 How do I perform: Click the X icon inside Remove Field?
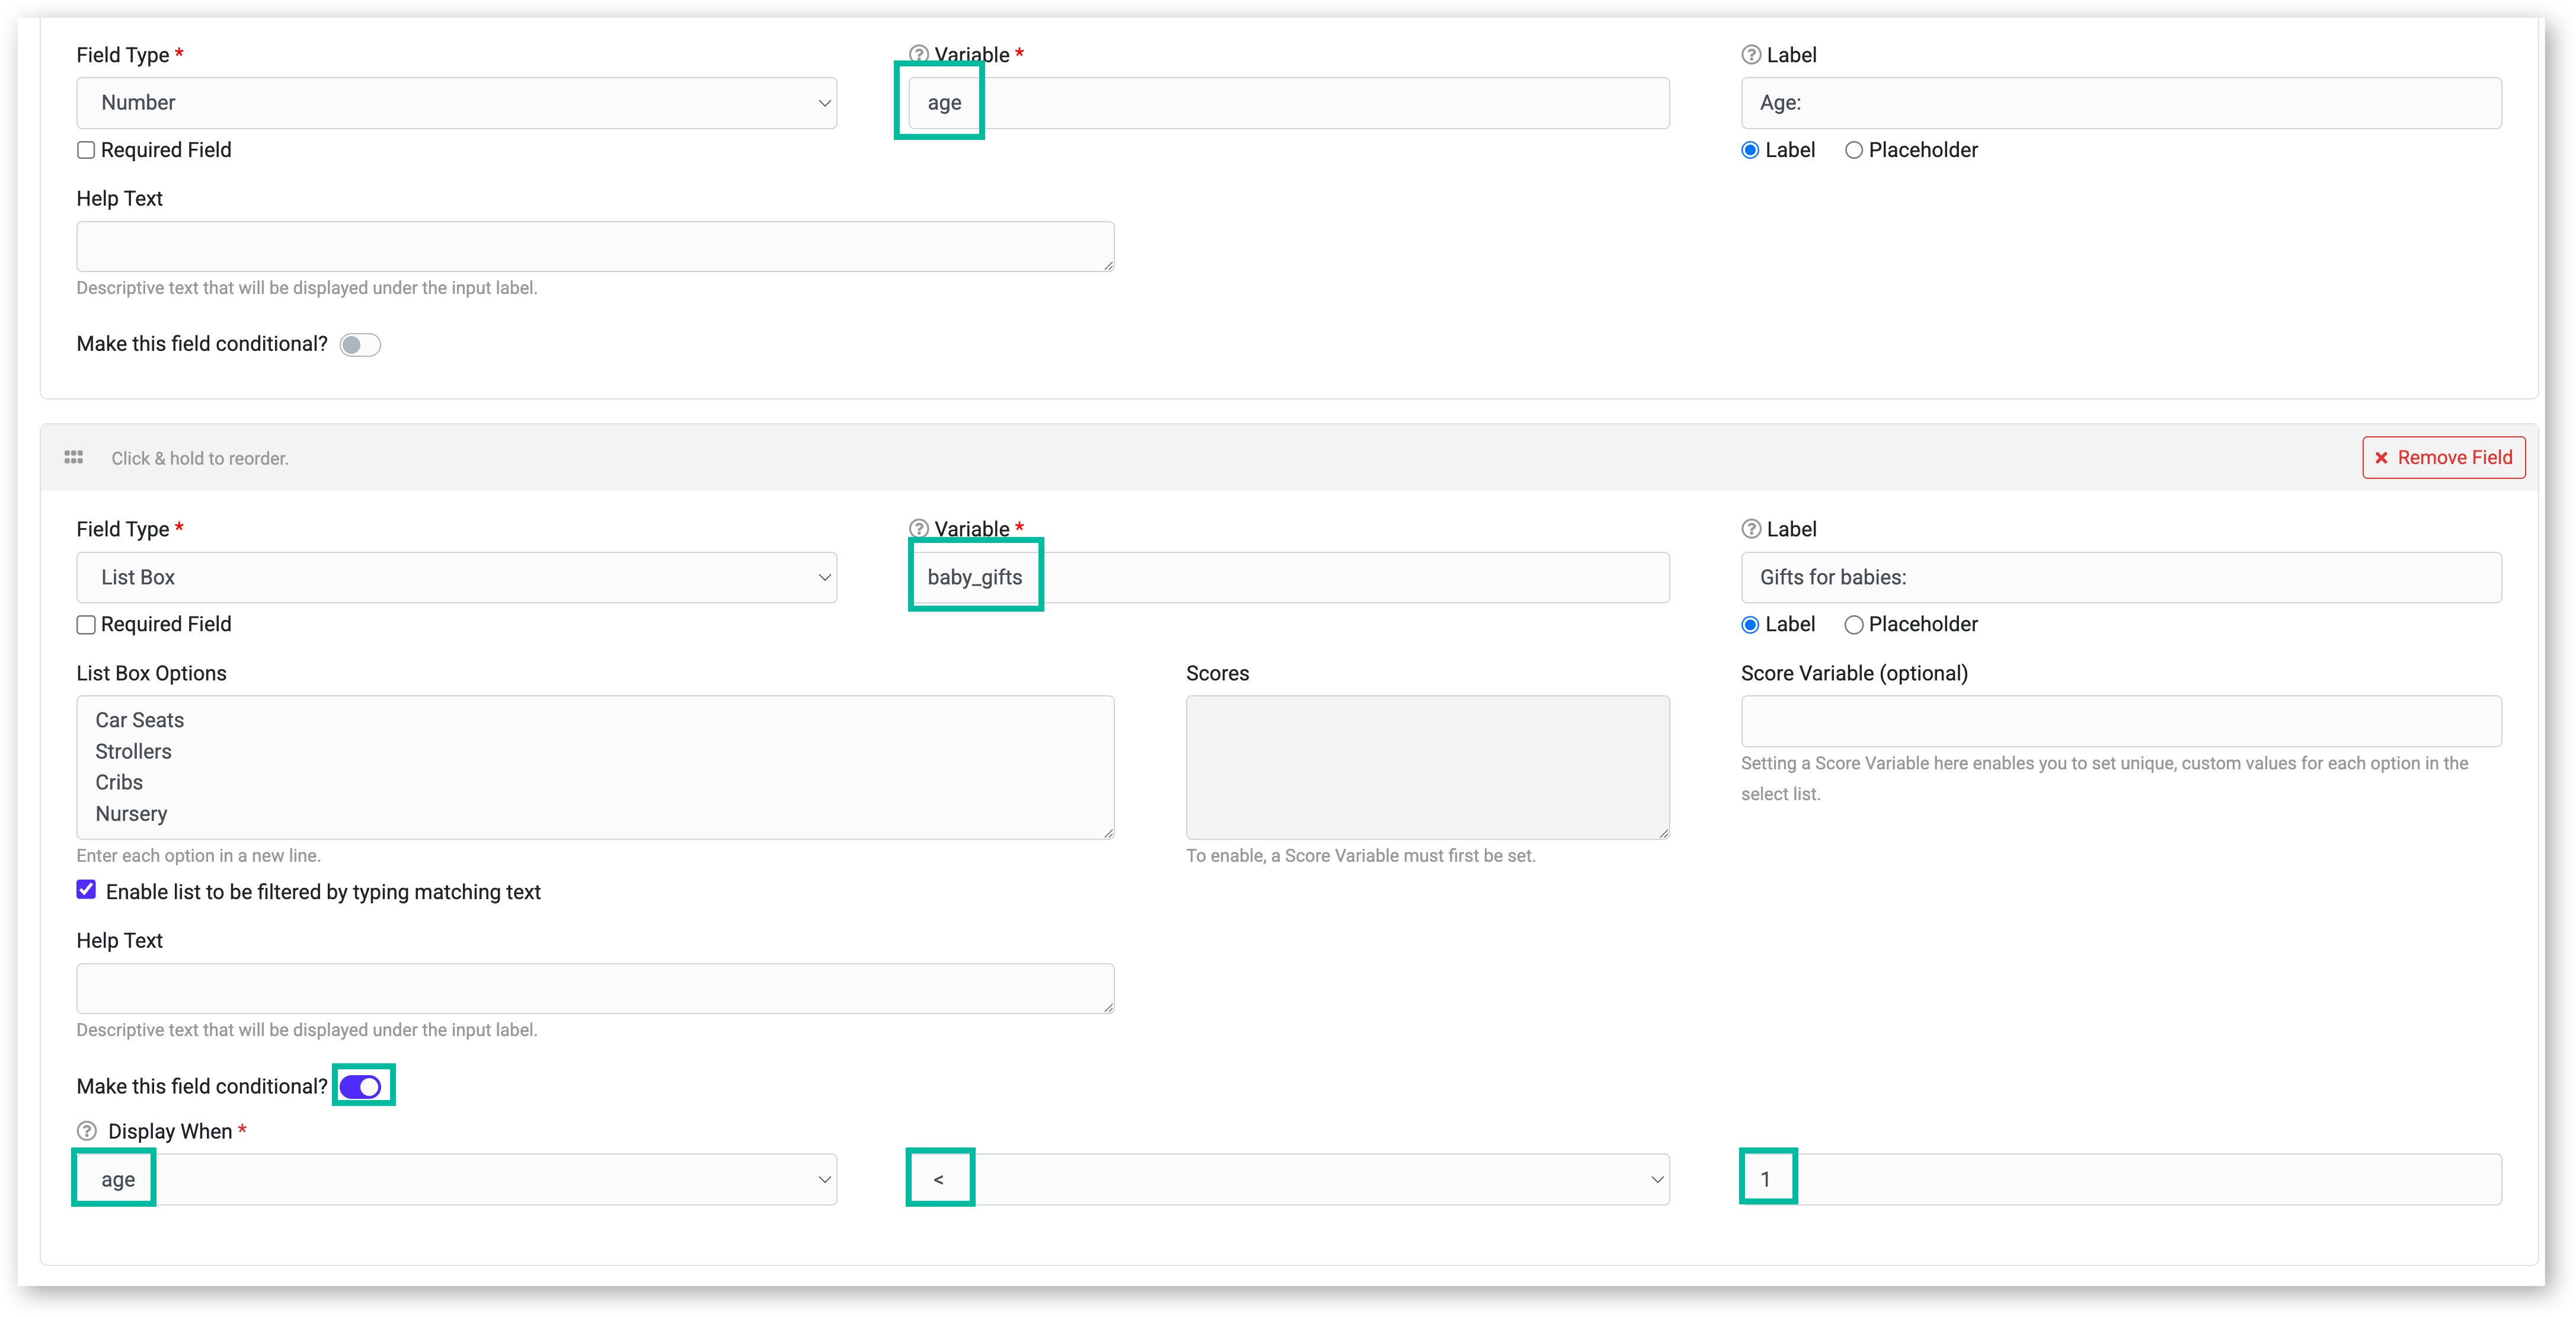[x=2383, y=457]
